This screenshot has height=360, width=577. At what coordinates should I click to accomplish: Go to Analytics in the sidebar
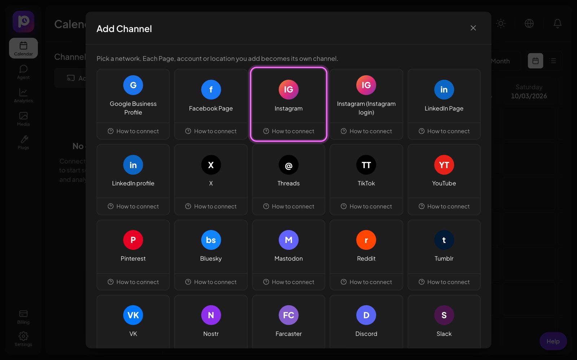(x=23, y=95)
